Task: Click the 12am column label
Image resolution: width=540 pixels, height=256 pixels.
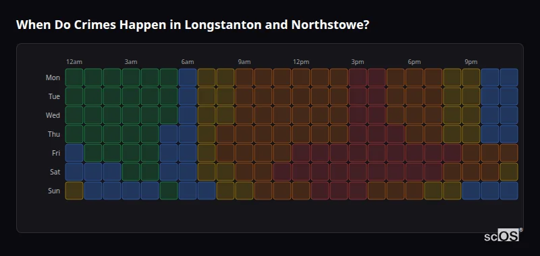Action: tap(74, 62)
